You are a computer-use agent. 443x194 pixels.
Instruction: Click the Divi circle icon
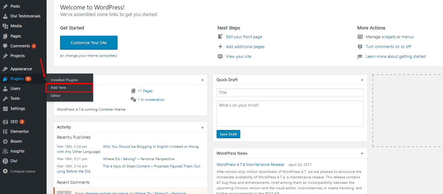(x=5, y=161)
